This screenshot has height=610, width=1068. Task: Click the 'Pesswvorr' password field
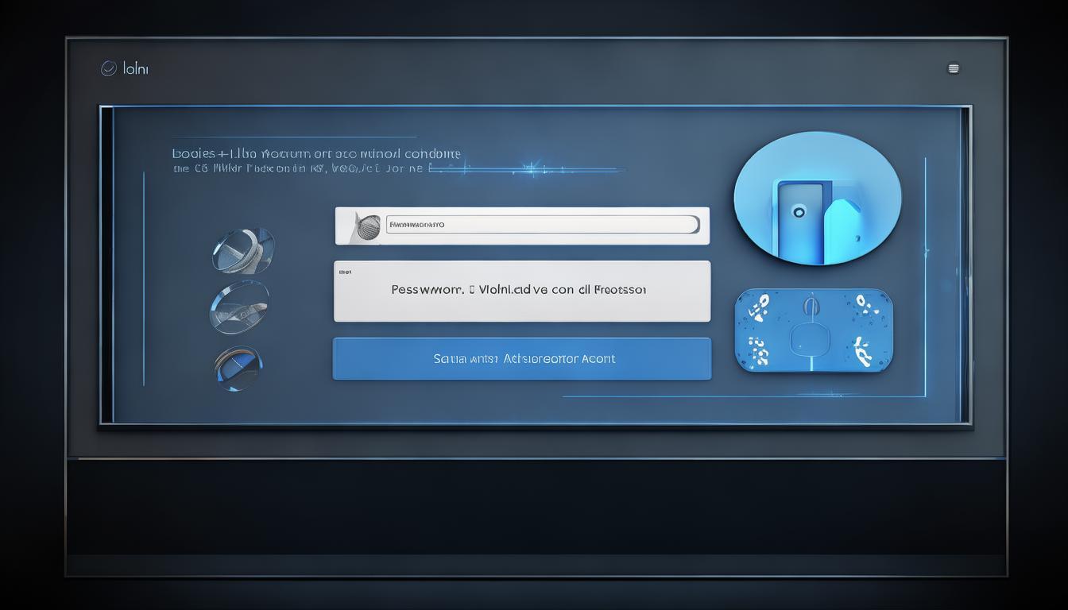521,291
